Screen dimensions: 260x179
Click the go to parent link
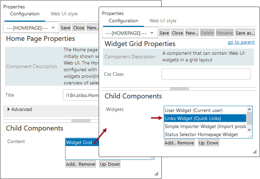pos(241,42)
